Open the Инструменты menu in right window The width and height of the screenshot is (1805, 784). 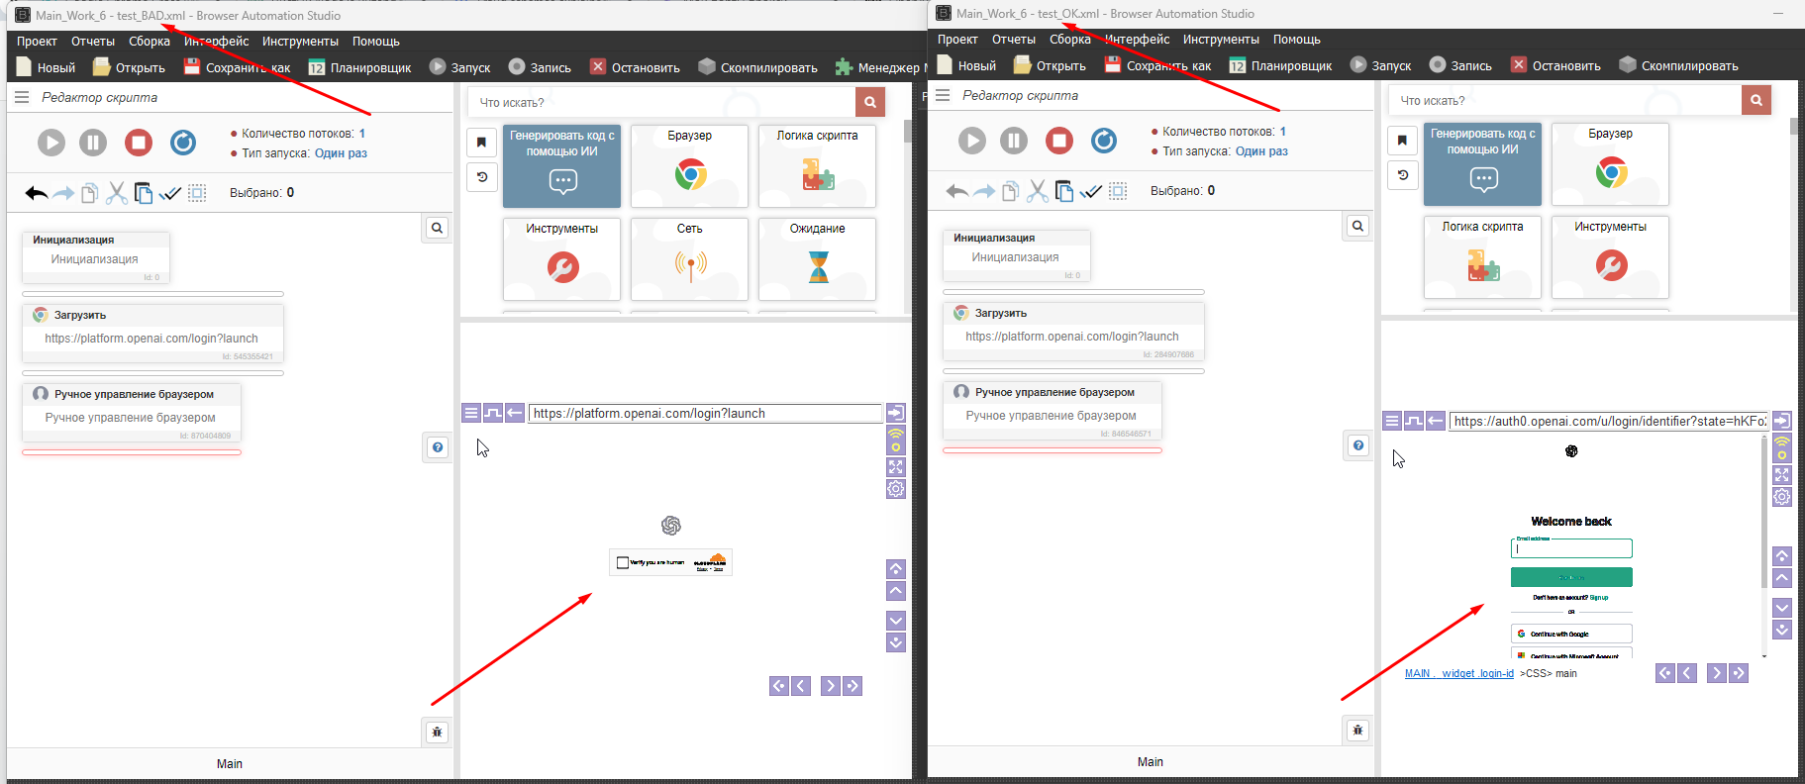click(1221, 40)
